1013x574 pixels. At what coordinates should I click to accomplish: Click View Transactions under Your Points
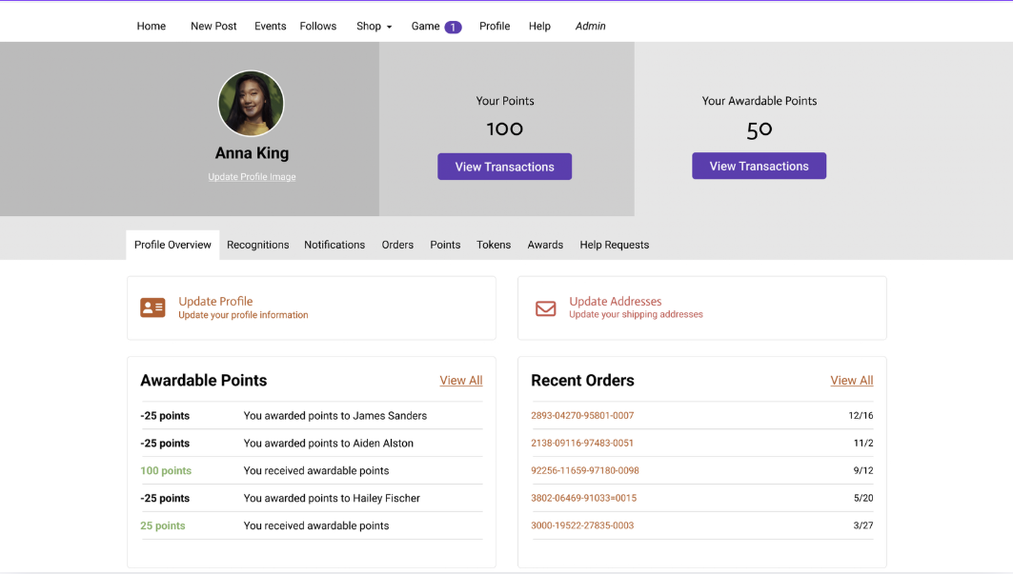coord(504,166)
